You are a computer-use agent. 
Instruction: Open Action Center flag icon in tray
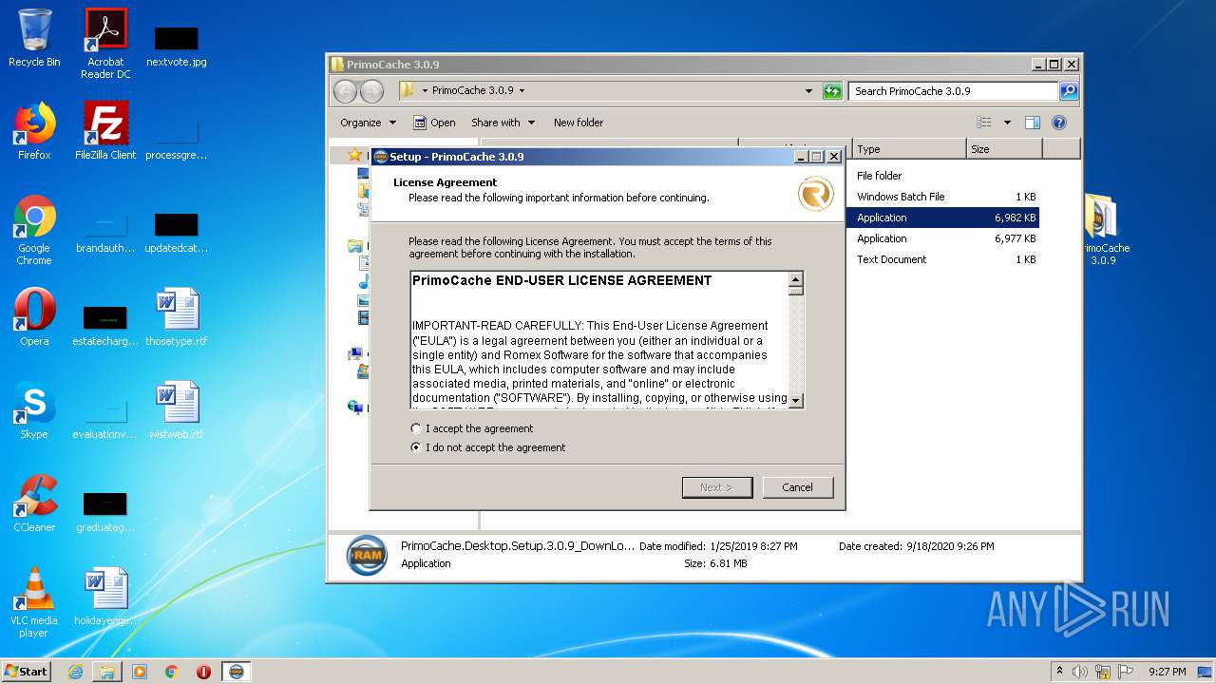pos(1126,672)
